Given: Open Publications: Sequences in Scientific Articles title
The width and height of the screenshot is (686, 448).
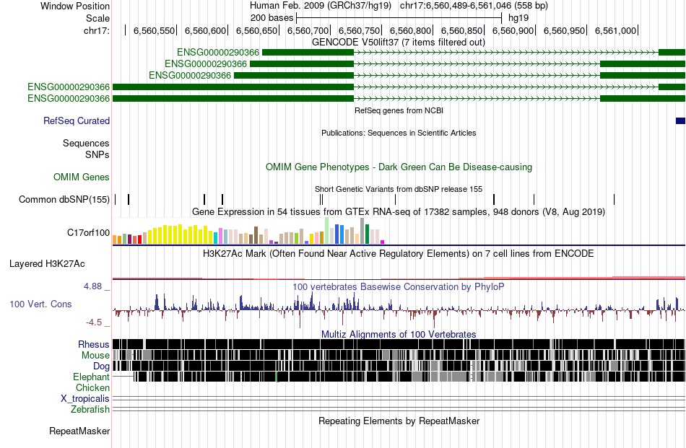Looking at the screenshot, I should 399,133.
